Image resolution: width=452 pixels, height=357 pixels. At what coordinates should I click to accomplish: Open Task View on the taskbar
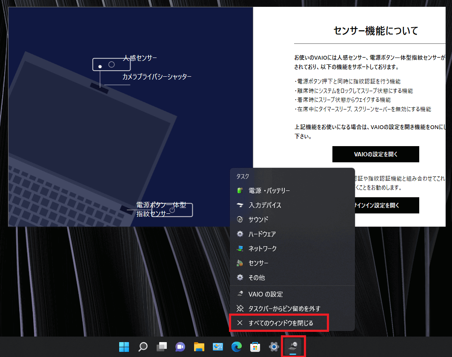161,347
